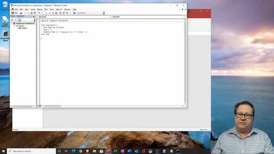
Task: Open the Insert Module icon dropdown arrow
Action: 18,13
